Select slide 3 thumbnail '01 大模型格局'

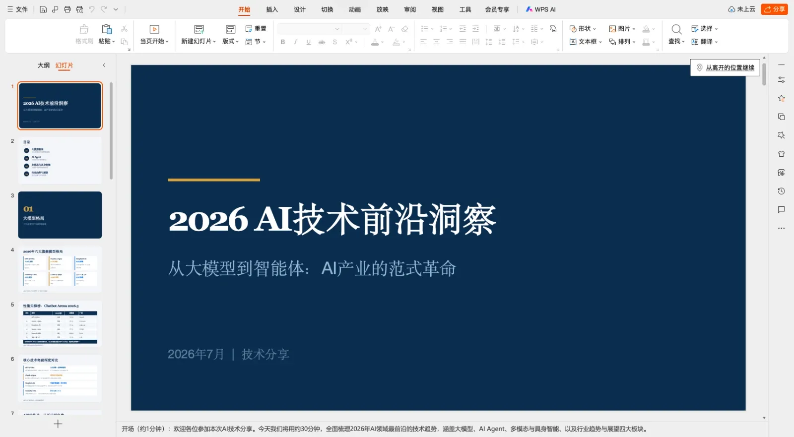[x=60, y=215]
